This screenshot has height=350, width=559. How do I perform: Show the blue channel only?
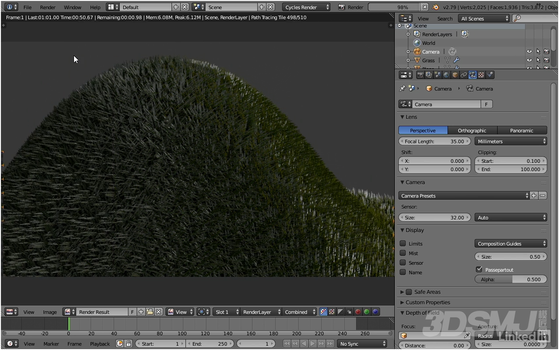point(375,312)
